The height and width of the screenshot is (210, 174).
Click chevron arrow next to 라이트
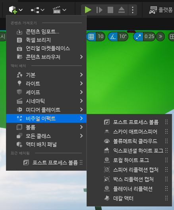coord(81,83)
